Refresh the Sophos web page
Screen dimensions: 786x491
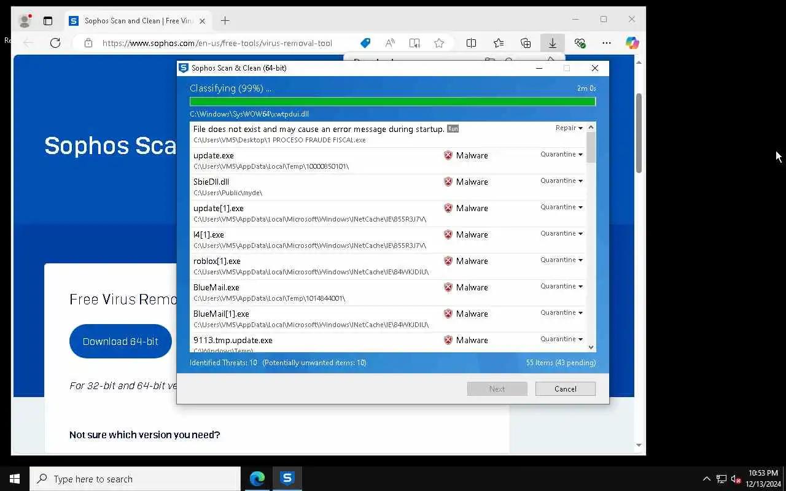(55, 43)
